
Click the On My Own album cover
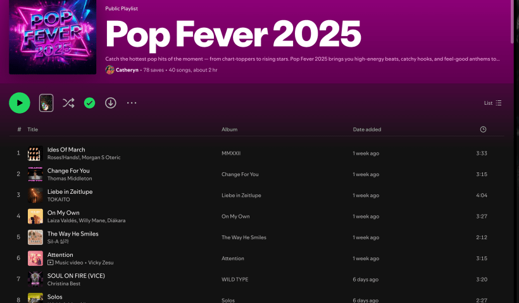point(35,217)
